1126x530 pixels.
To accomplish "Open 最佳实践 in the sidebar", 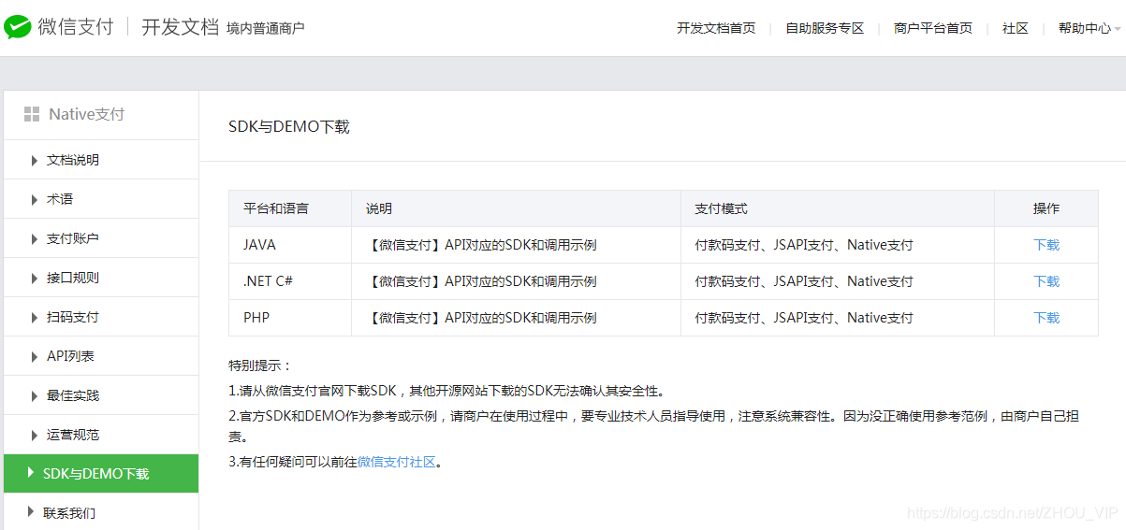I will pyautogui.click(x=73, y=395).
